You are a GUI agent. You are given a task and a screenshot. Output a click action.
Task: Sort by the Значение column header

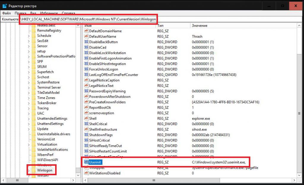[x=243, y=25]
